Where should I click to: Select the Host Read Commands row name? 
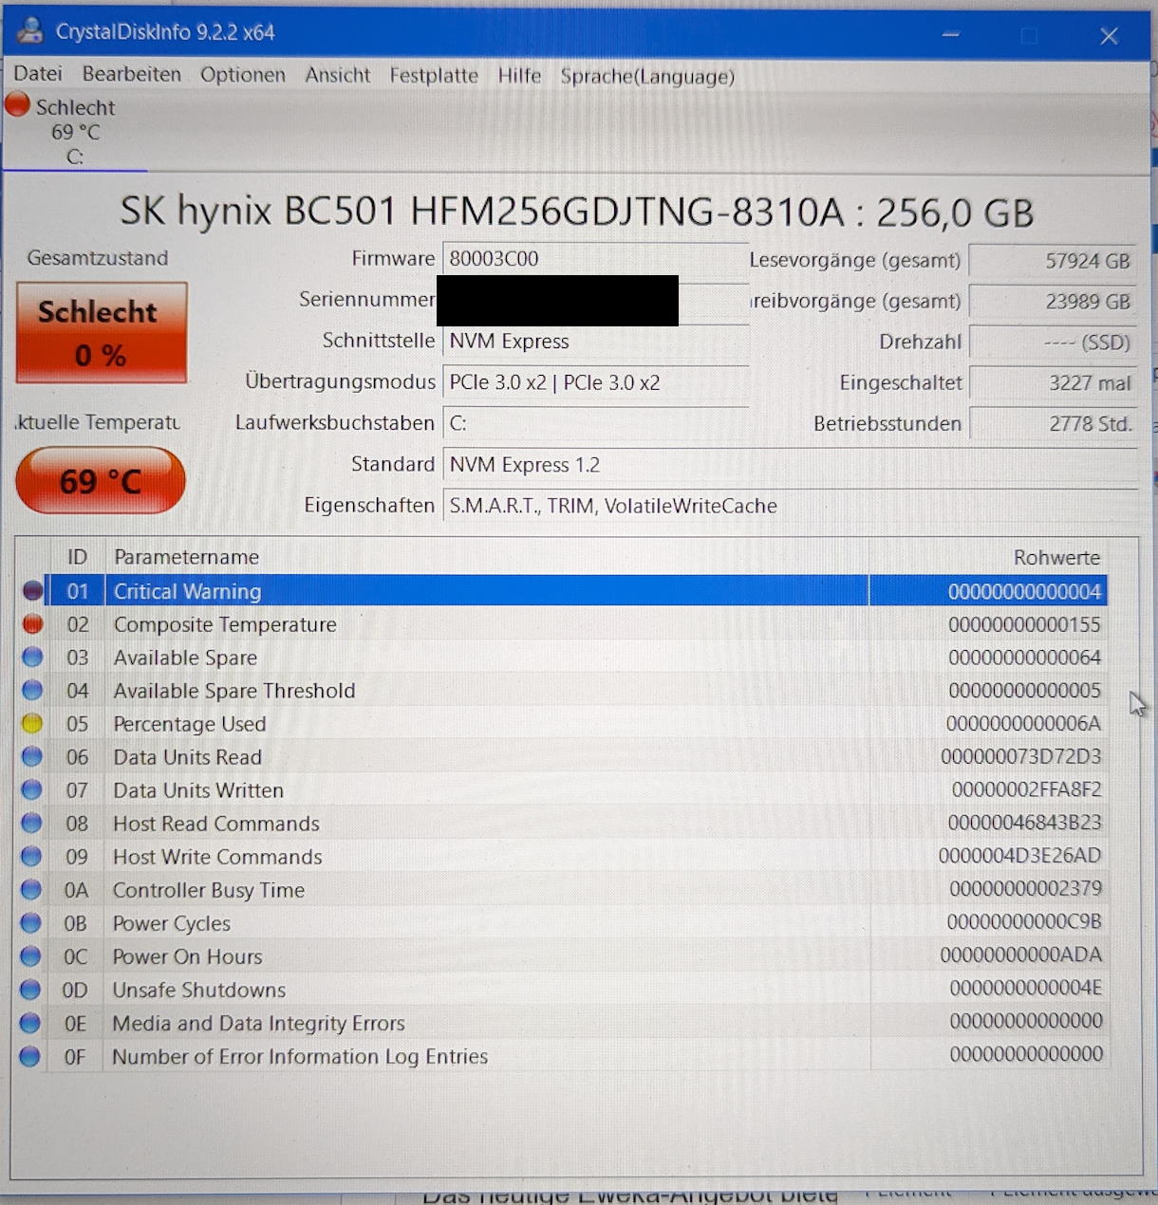216,824
